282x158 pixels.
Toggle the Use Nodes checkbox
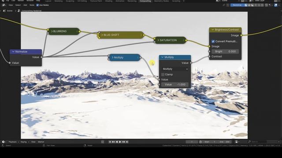click(37, 5)
